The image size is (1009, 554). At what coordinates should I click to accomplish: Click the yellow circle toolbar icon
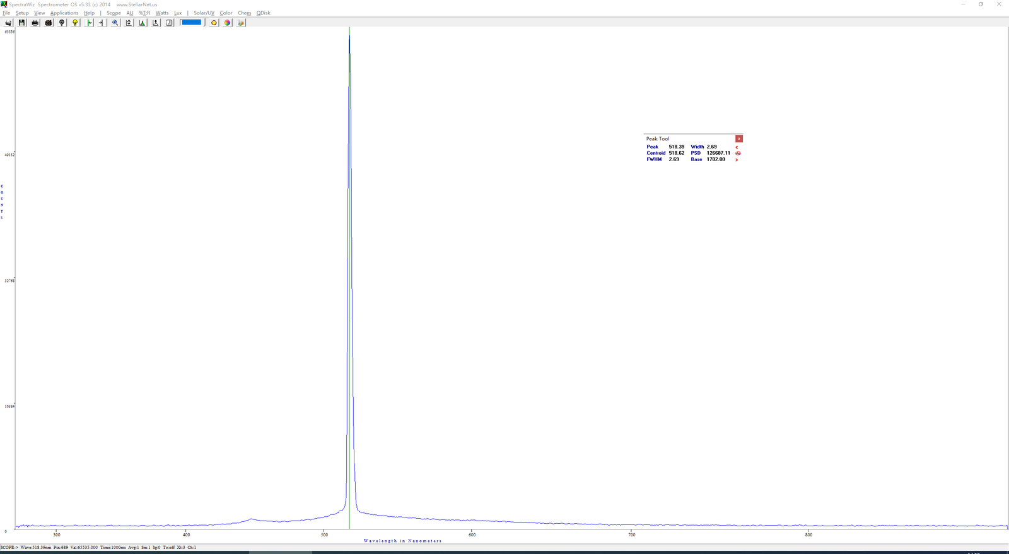[214, 23]
